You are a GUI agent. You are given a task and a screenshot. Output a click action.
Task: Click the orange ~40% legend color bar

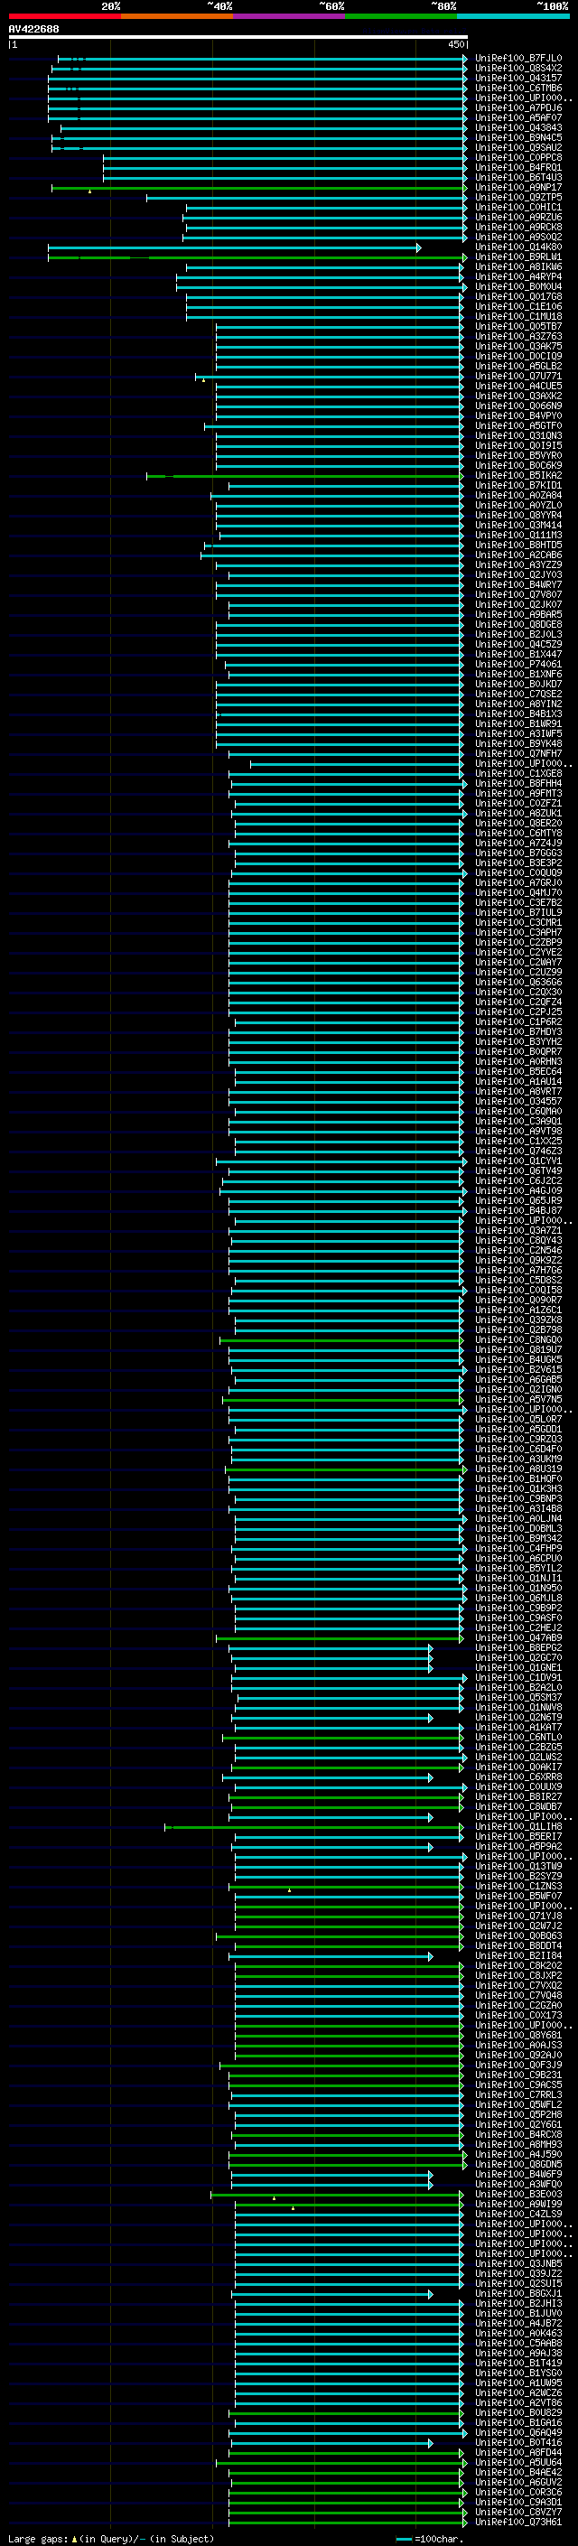177,17
